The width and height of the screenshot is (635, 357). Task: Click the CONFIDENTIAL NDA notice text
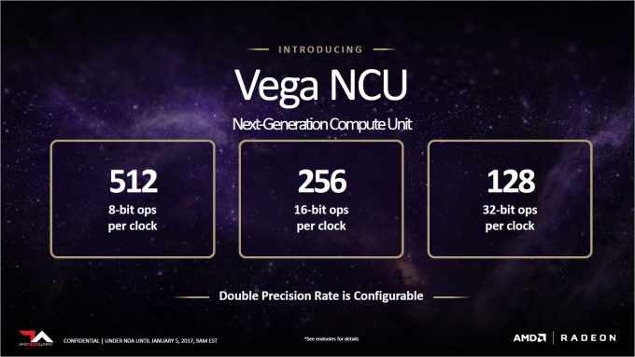[x=140, y=341]
